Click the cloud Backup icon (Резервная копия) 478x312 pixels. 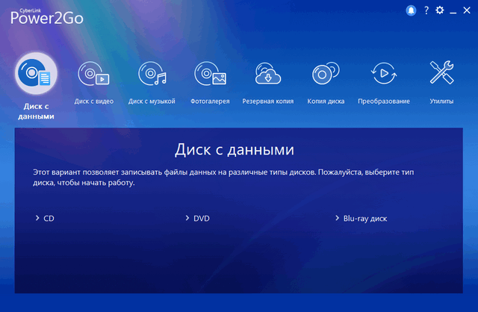click(x=267, y=75)
